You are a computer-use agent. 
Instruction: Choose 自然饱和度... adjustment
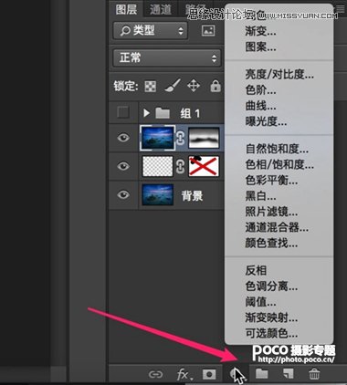pyautogui.click(x=277, y=149)
